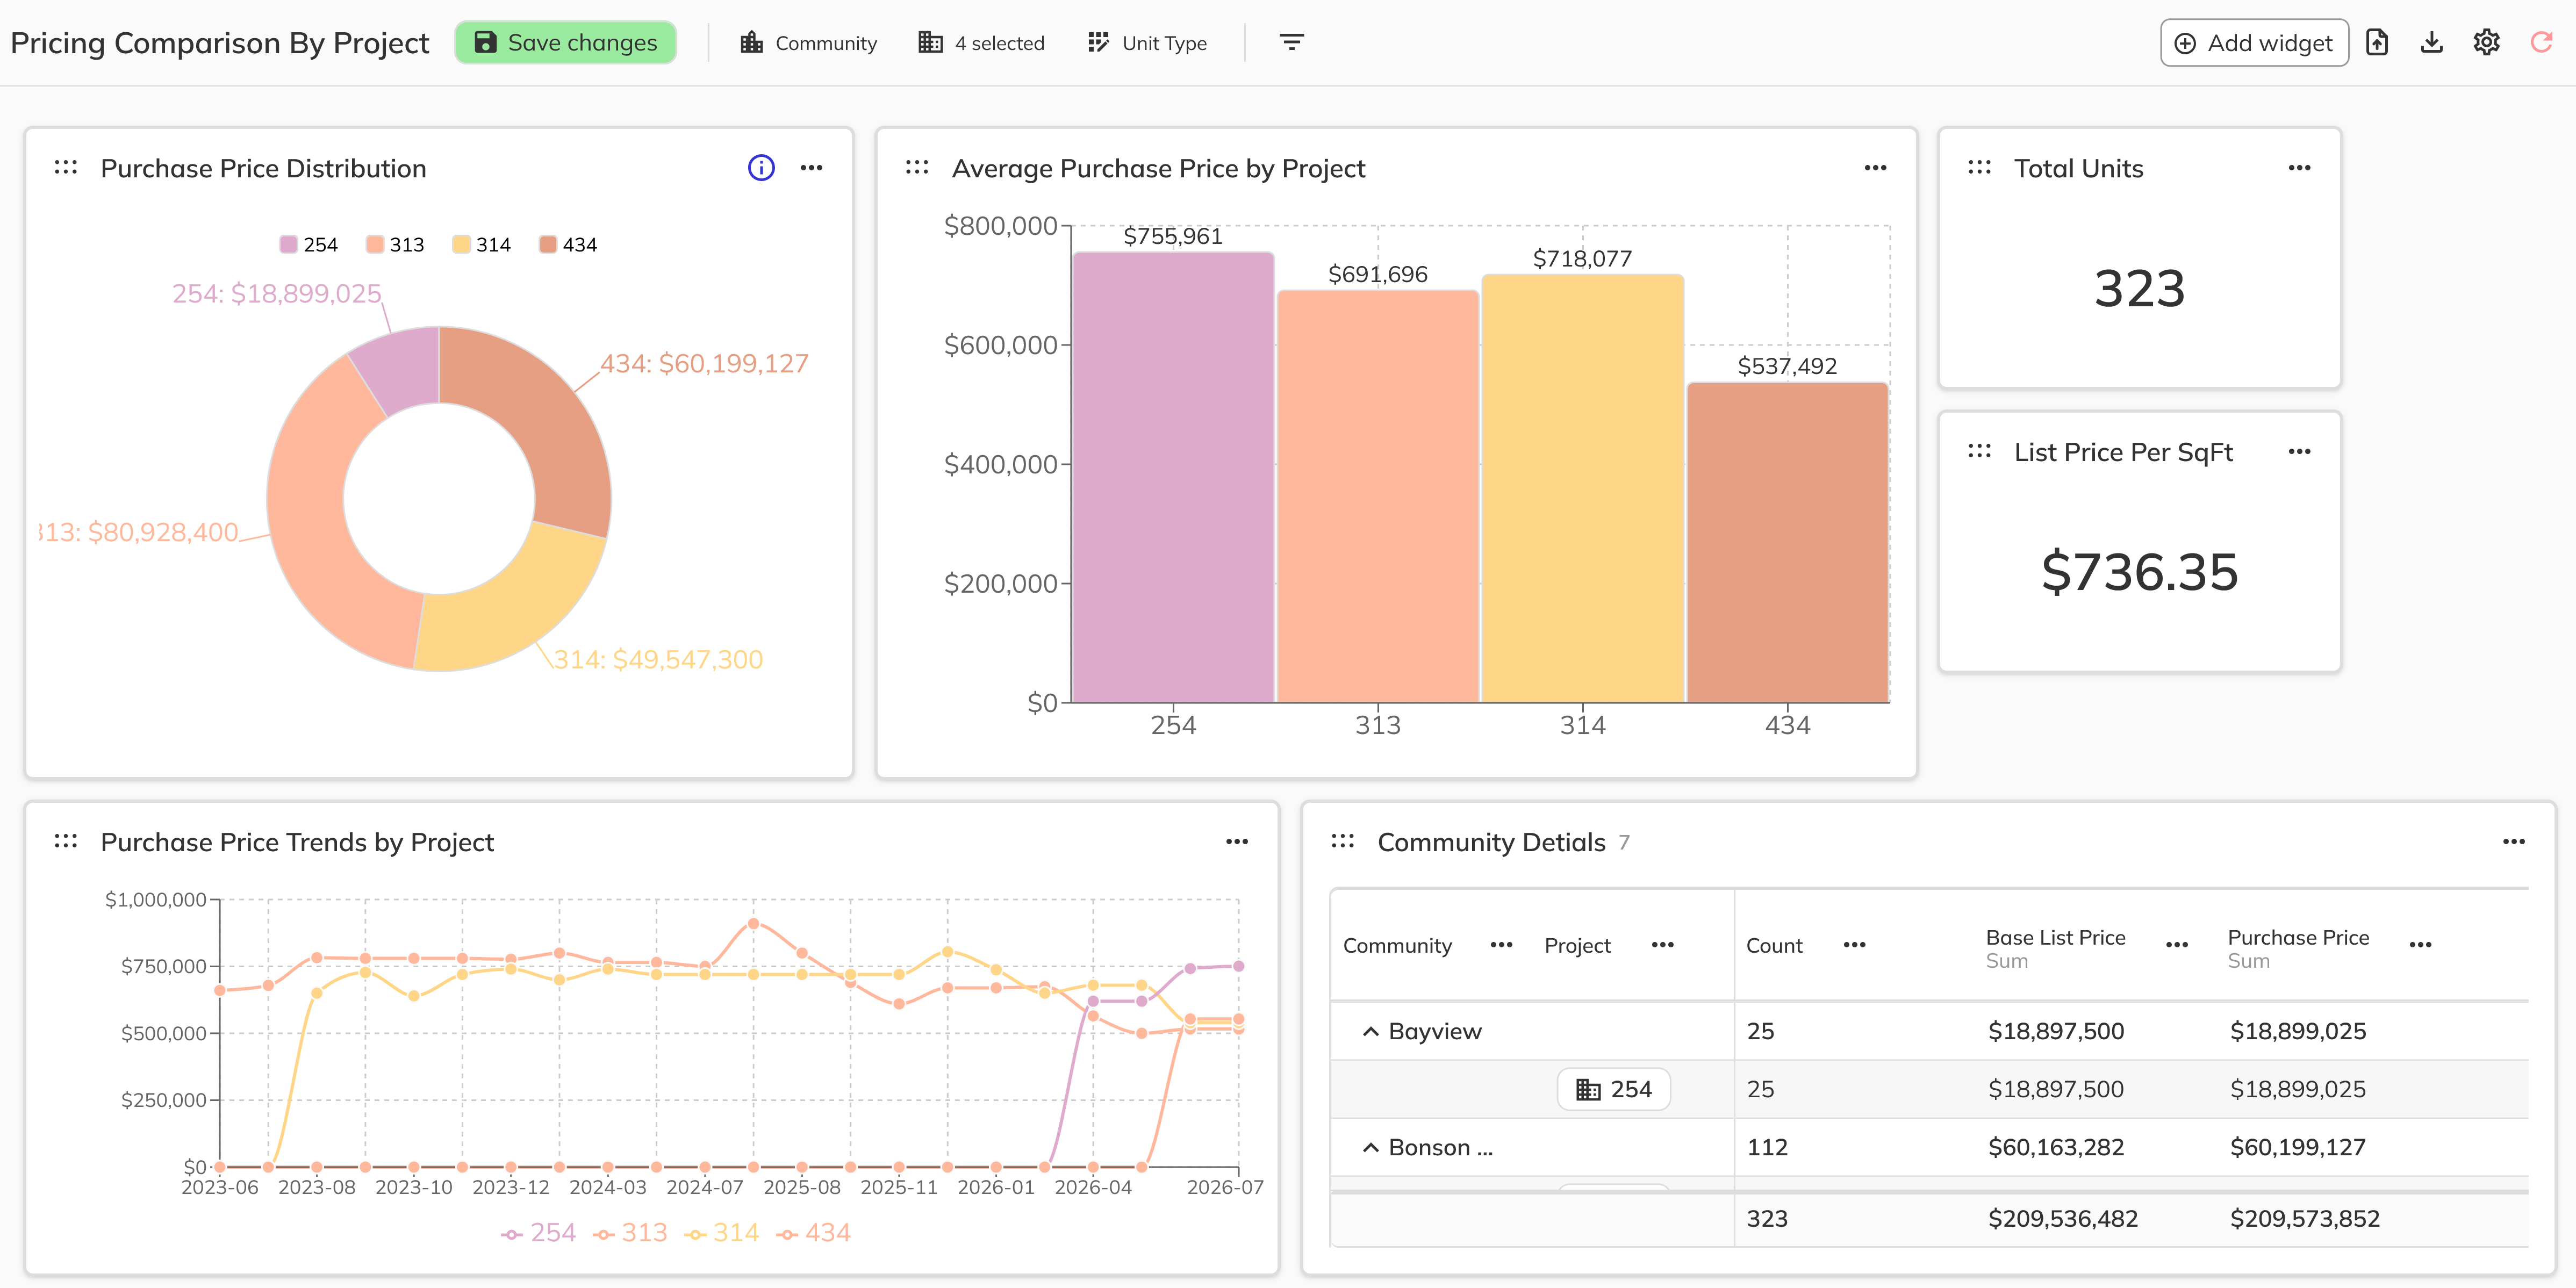Click drag handle of List Price Per SqFt
Image resolution: width=2576 pixels, height=1288 pixels.
[1979, 452]
